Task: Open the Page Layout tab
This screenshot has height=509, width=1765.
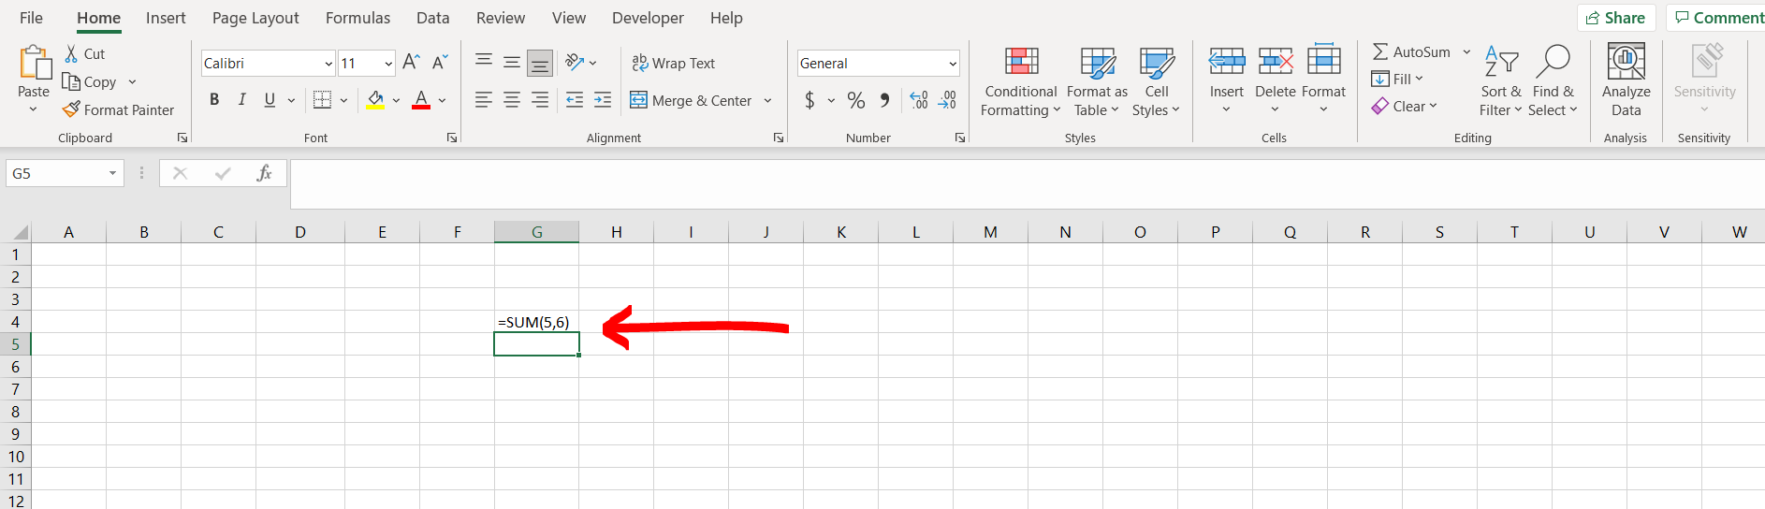Action: click(x=255, y=18)
